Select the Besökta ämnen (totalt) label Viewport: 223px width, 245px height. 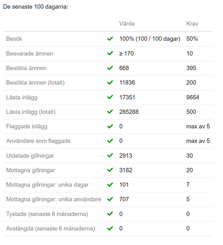point(35,82)
